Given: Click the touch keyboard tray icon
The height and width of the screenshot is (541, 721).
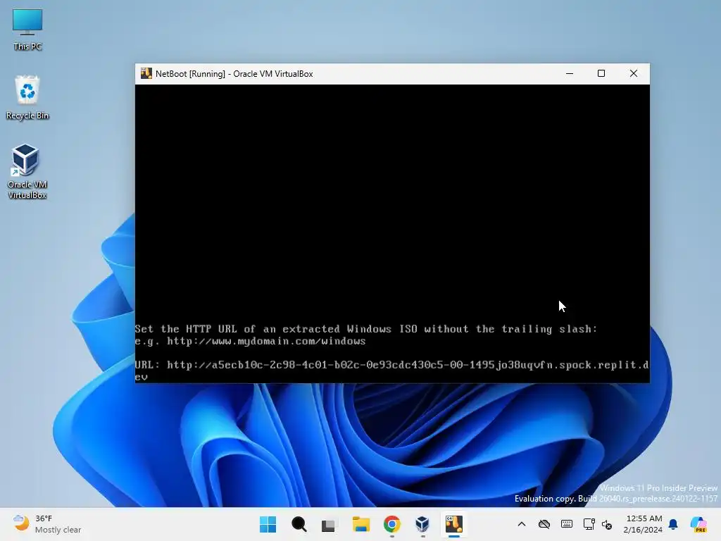Looking at the screenshot, I should coord(567,524).
